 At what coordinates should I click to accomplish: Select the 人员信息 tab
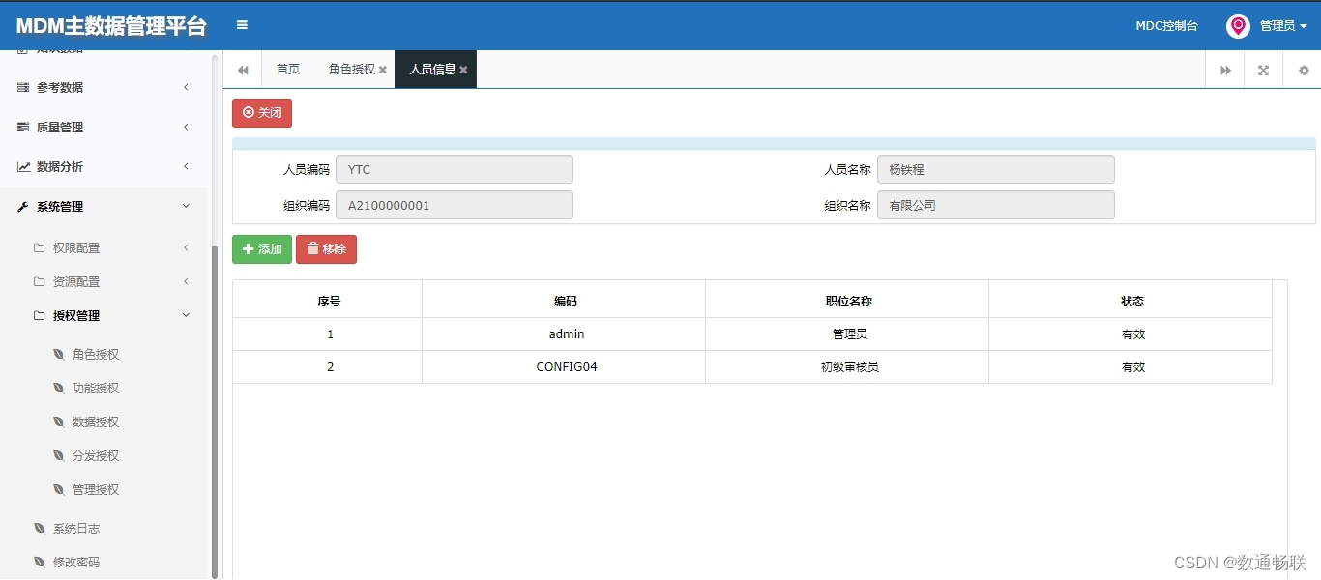tap(432, 70)
